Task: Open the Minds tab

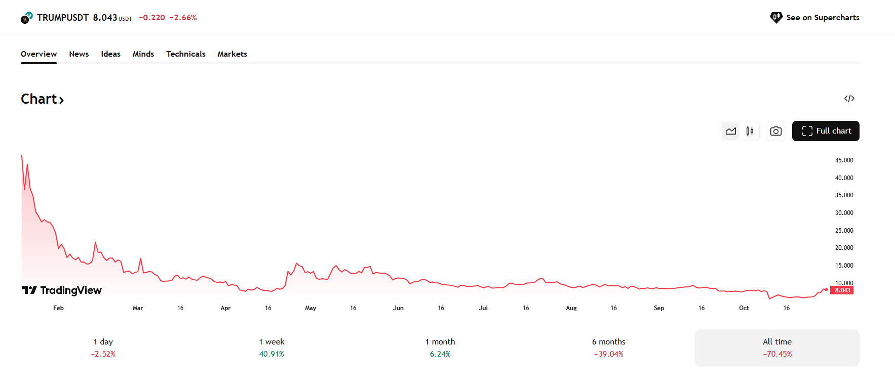Action: pyautogui.click(x=143, y=54)
